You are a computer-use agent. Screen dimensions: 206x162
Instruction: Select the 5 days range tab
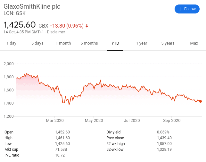[x=37, y=43]
